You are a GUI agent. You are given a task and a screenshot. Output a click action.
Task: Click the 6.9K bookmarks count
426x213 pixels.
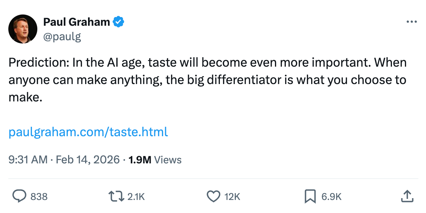[331, 196]
